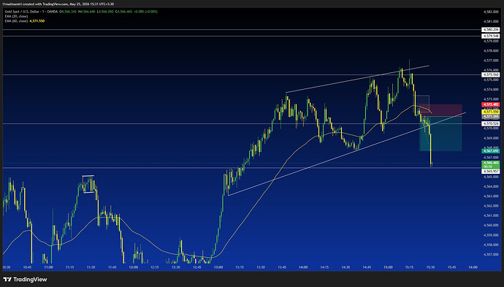The image size is (504, 287).
Task: Click the 4,580.206 horizontal line price label
Action: click(491, 29)
